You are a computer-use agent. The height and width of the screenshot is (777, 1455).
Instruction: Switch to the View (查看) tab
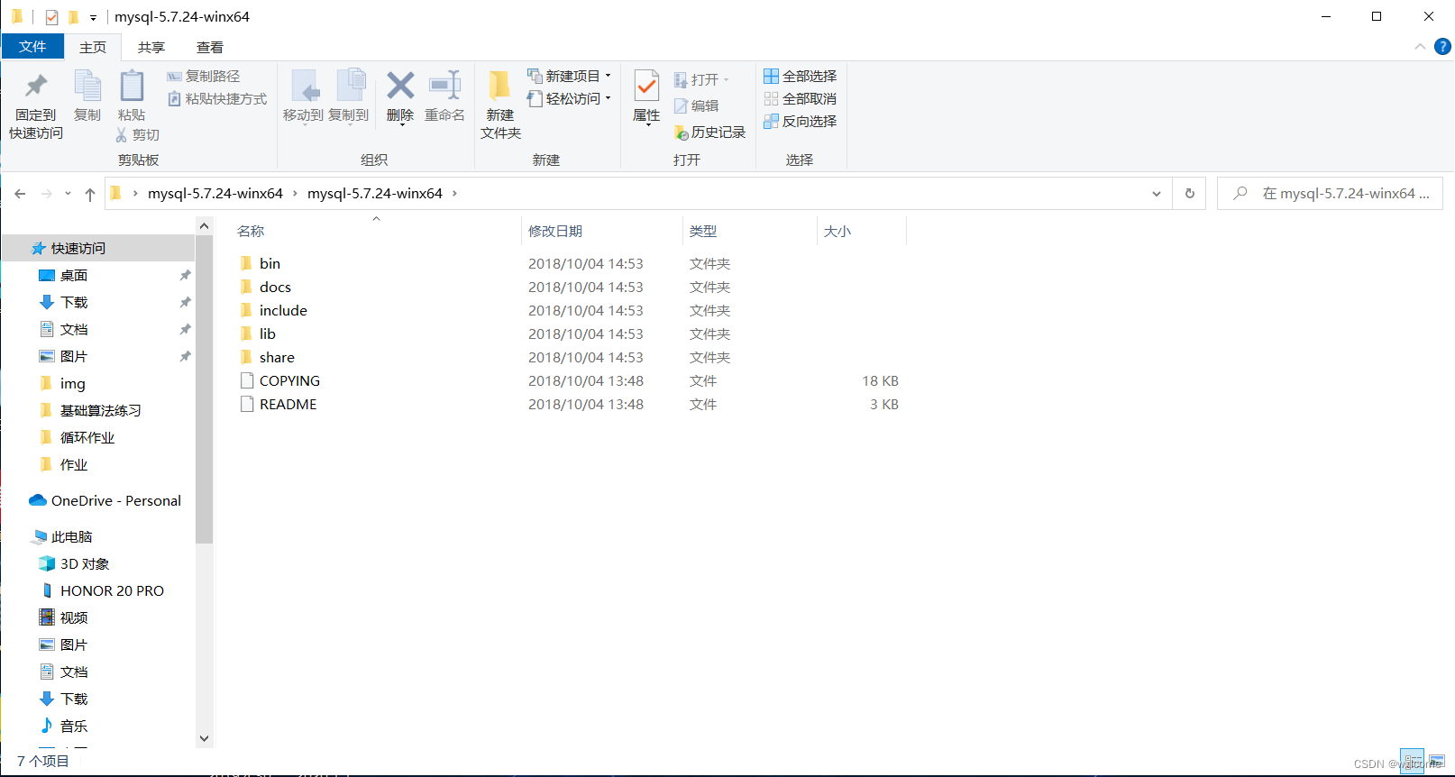pos(210,47)
